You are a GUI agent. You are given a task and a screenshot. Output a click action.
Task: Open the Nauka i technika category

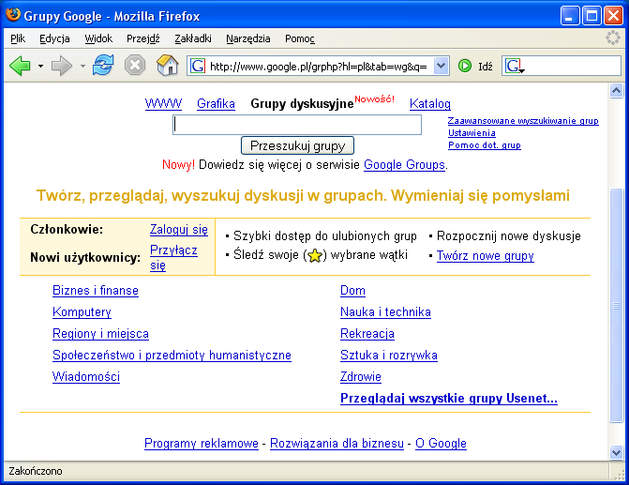[385, 312]
